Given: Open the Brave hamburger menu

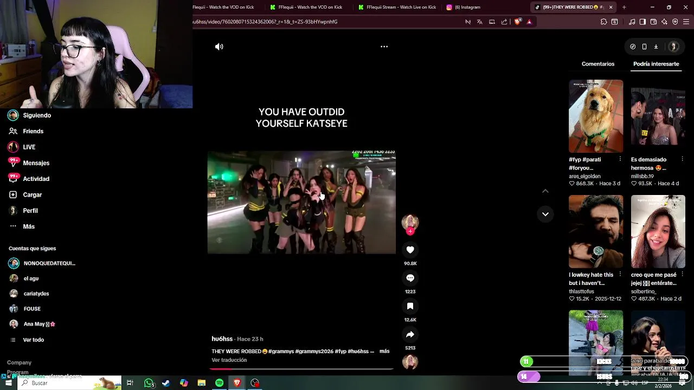Looking at the screenshot, I should coord(686,22).
